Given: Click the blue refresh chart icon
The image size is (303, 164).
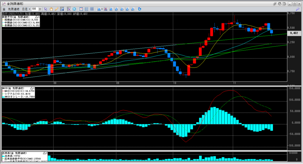Looking at the screenshot, I should pyautogui.click(x=140, y=9).
